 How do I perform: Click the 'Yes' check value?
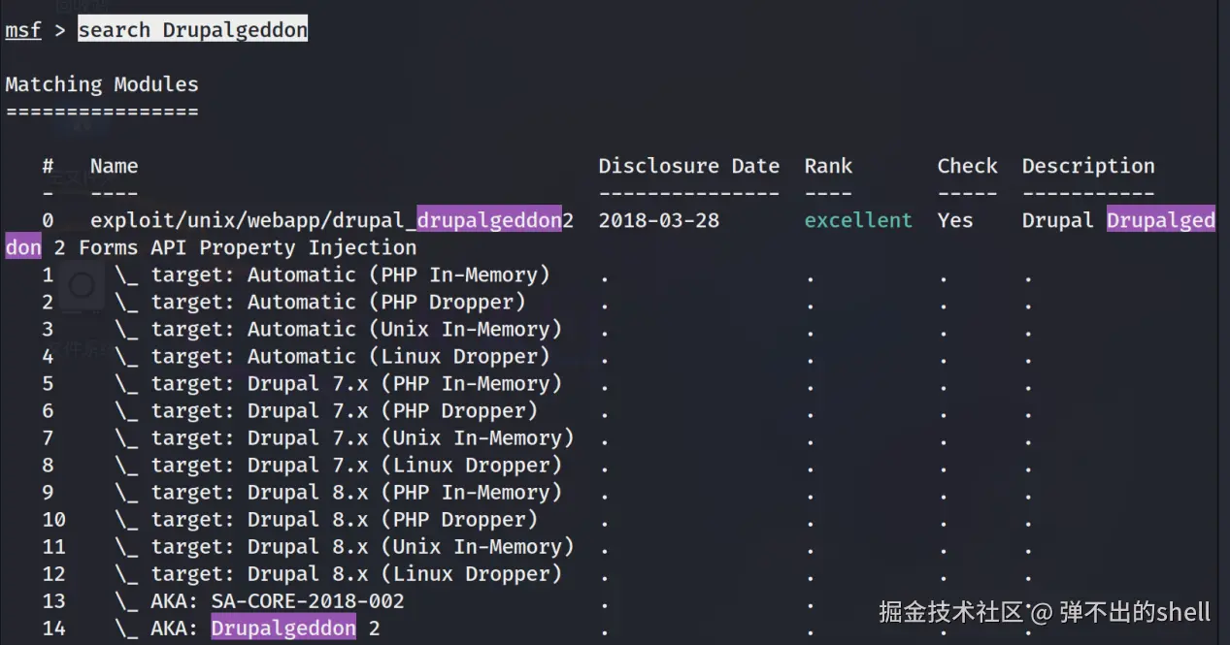tap(955, 220)
